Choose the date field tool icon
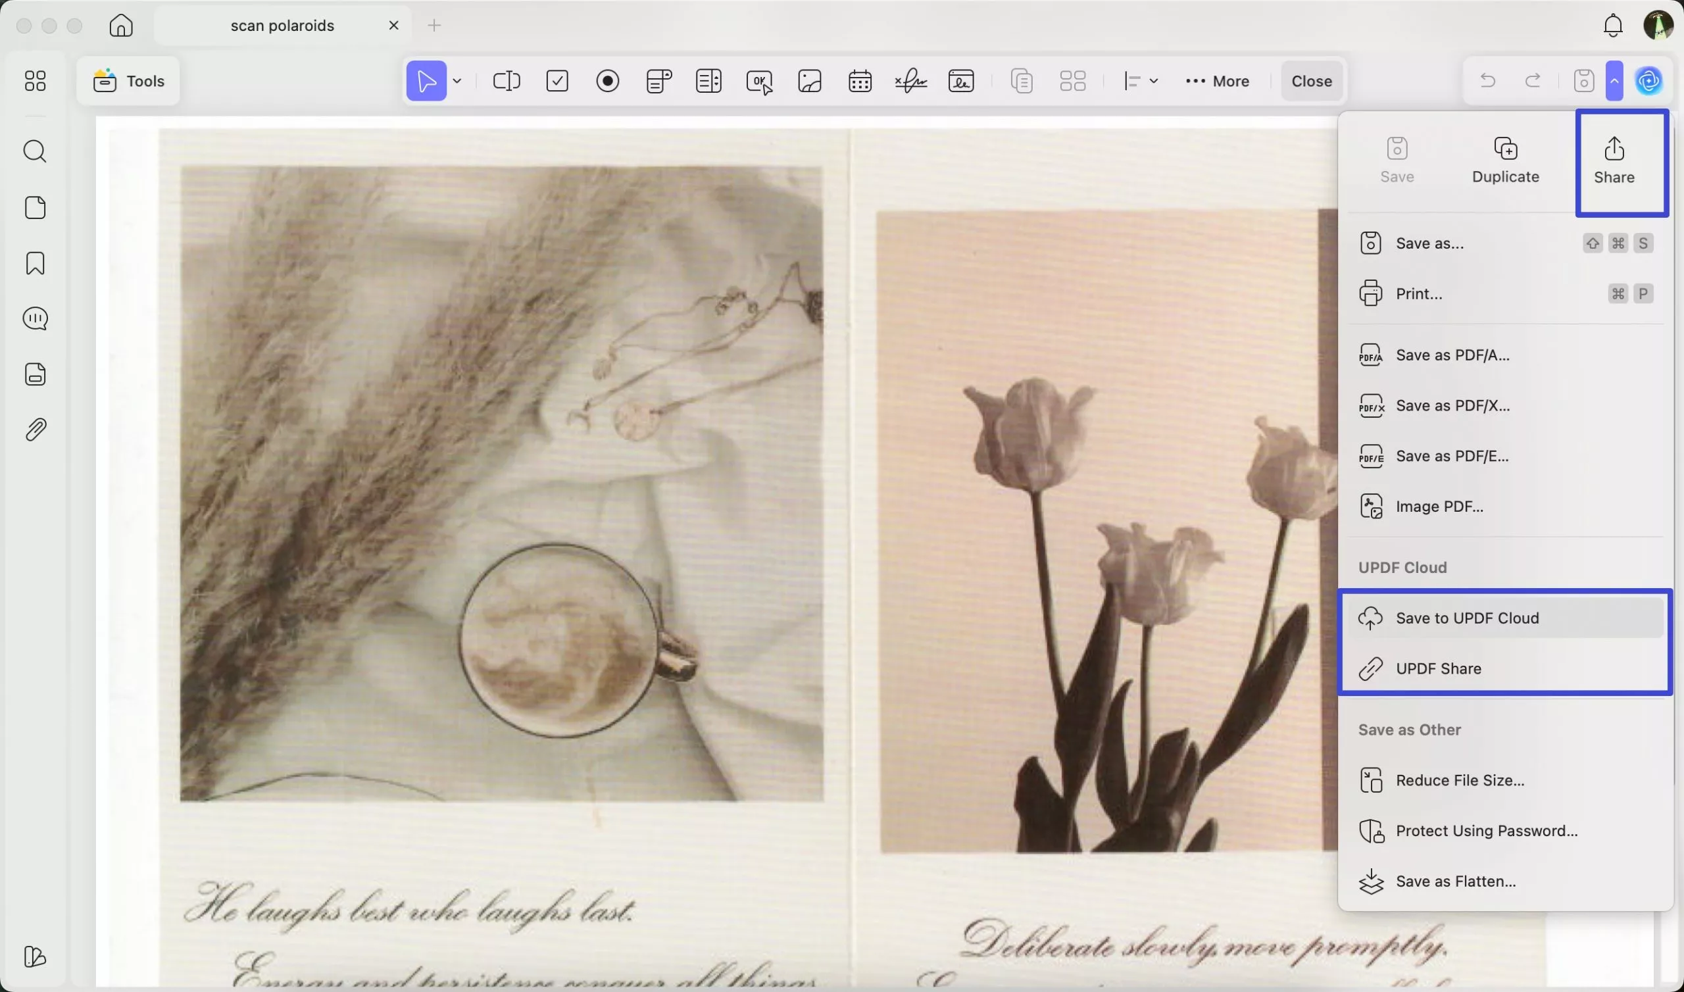The image size is (1684, 992). point(859,81)
